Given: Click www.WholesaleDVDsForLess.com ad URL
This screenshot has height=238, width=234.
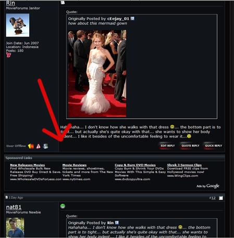Looking at the screenshot, I should (35, 179).
